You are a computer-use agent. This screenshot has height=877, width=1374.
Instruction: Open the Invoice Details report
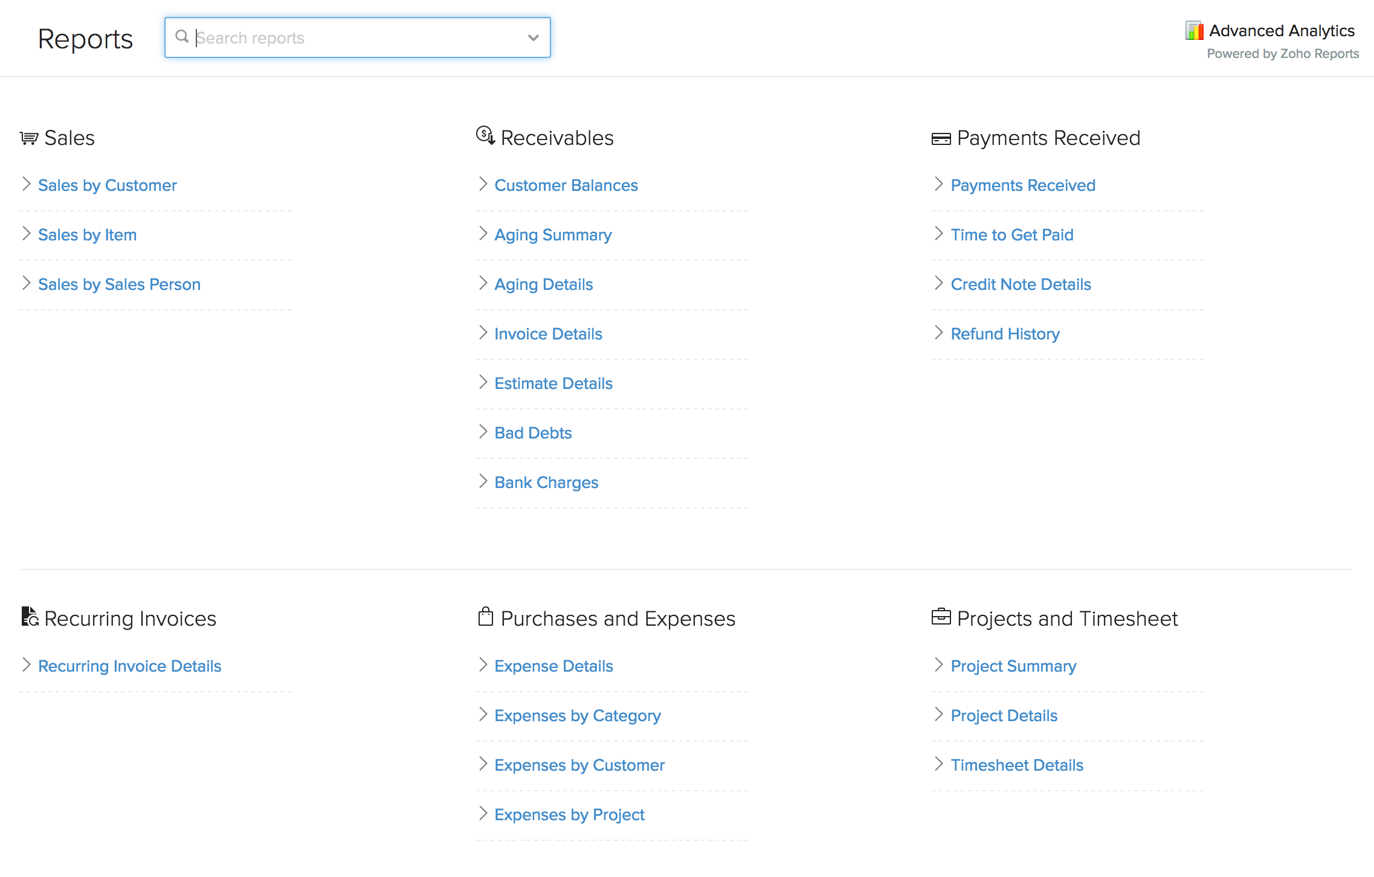coord(548,334)
